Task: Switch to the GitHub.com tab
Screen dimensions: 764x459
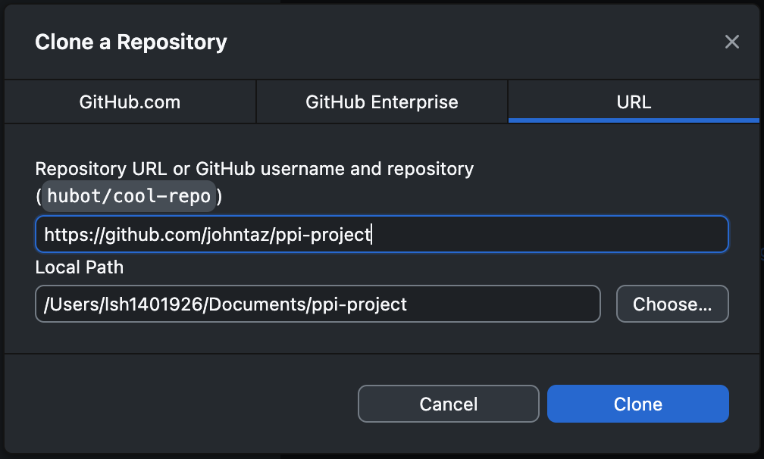Action: (129, 101)
